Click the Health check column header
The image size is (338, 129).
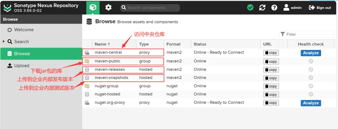click(311, 44)
